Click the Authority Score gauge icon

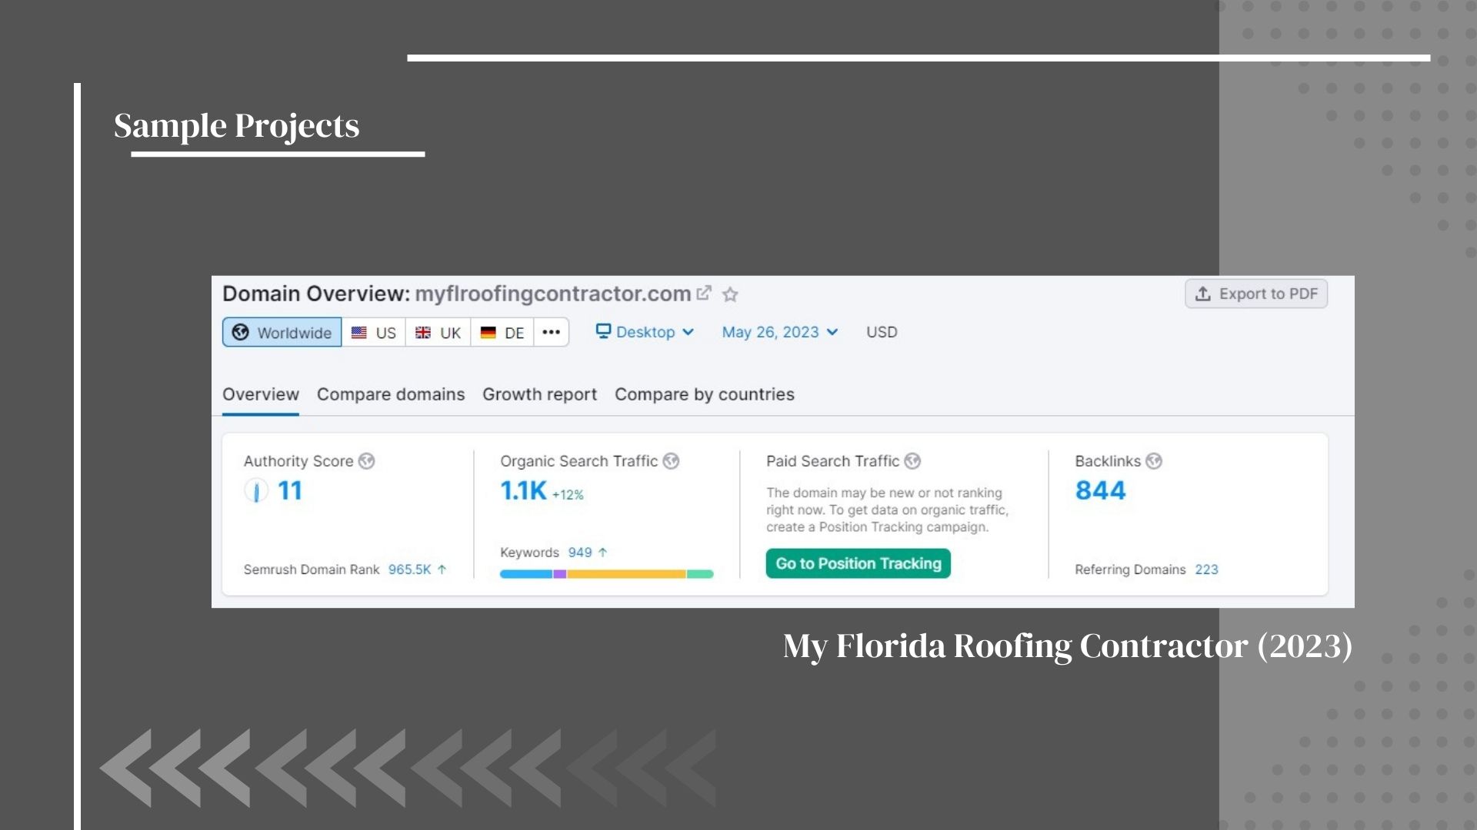[256, 490]
